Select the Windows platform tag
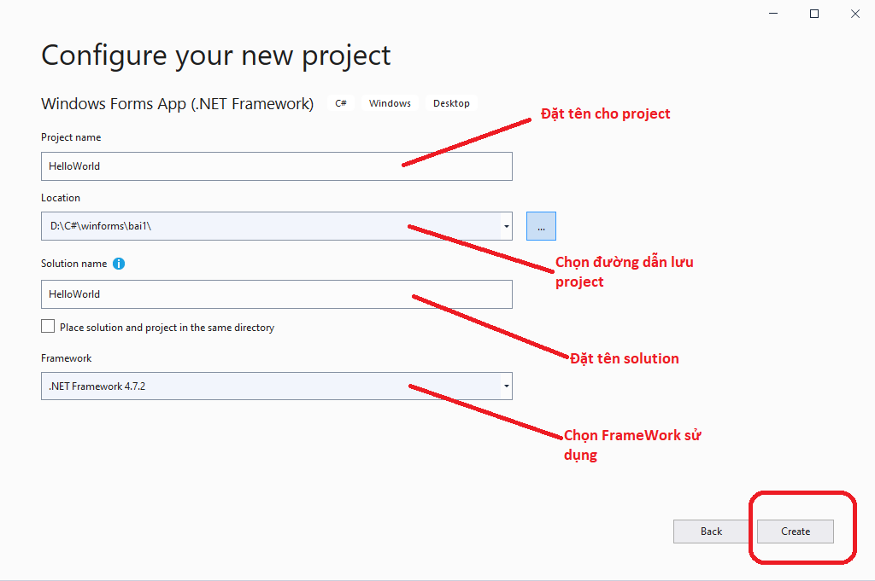This screenshot has width=875, height=581. click(x=390, y=103)
